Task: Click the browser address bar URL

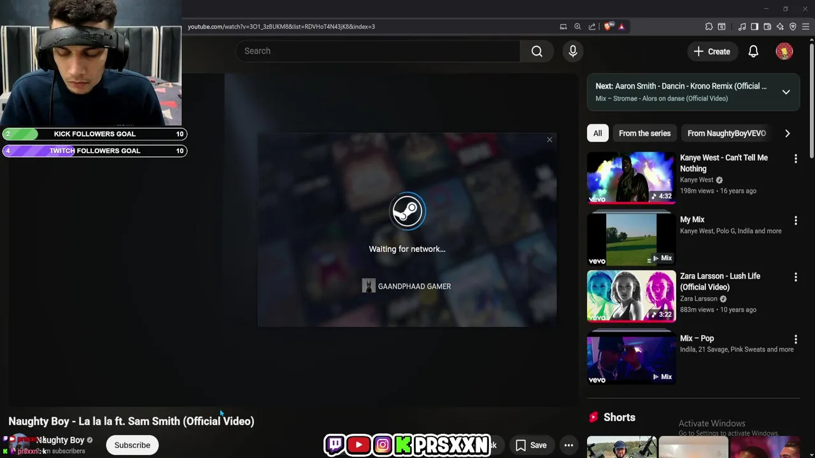Action: [x=281, y=27]
